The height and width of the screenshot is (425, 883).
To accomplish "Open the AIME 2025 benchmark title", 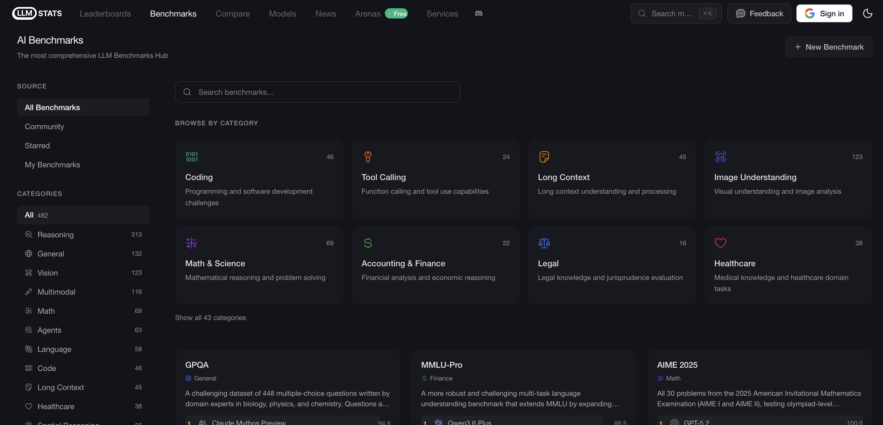I will [x=677, y=365].
